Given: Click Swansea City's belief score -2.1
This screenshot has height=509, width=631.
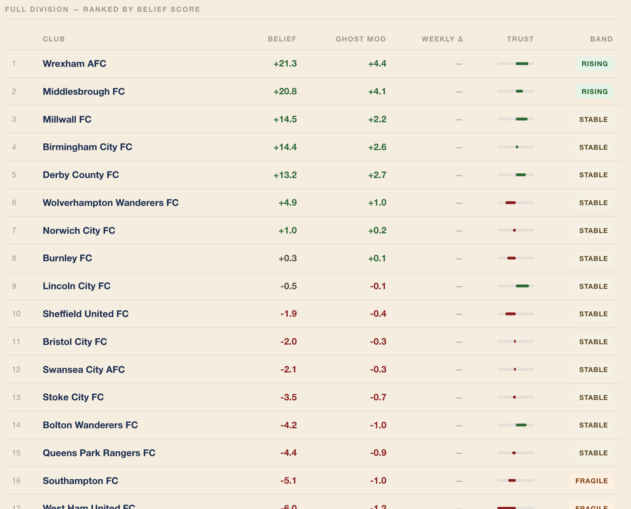Looking at the screenshot, I should pos(289,370).
